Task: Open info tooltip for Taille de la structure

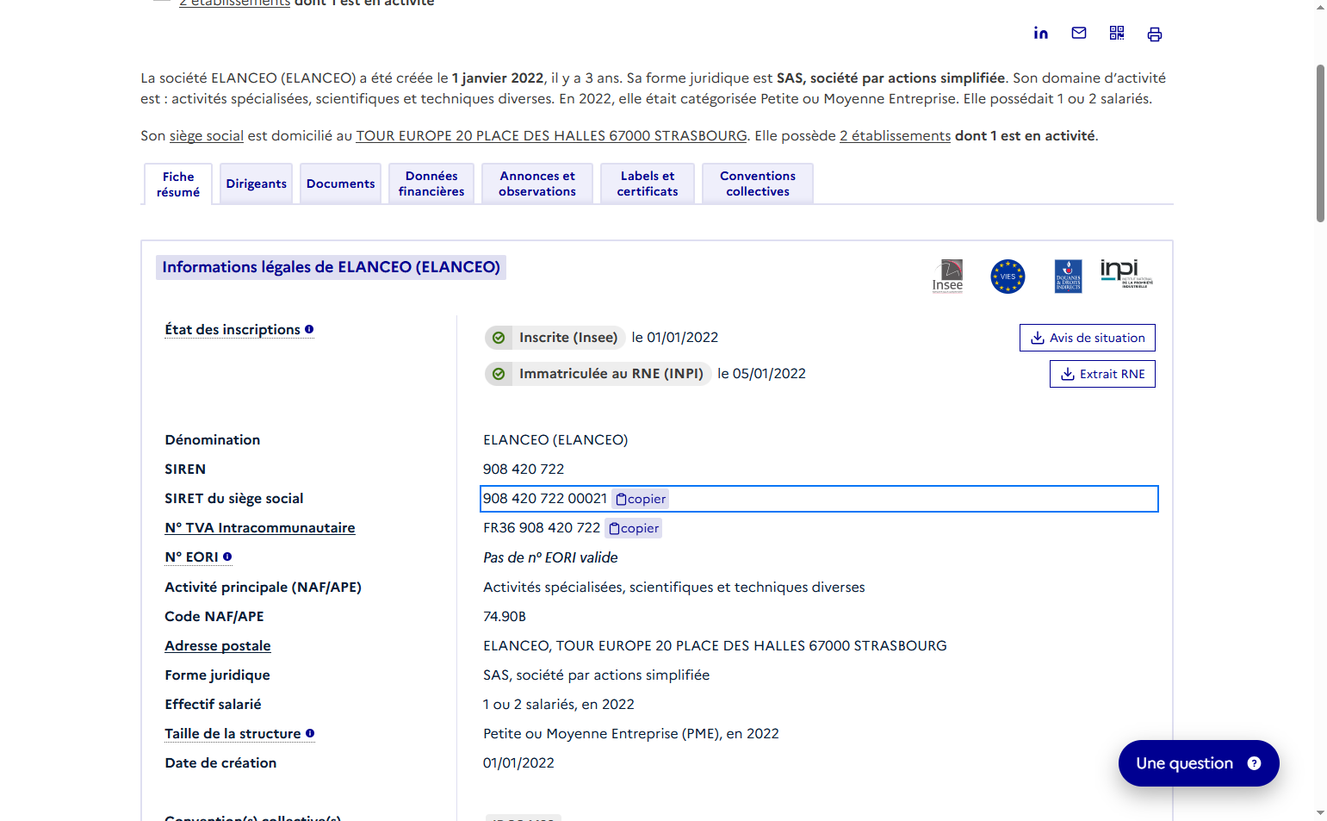Action: click(310, 733)
